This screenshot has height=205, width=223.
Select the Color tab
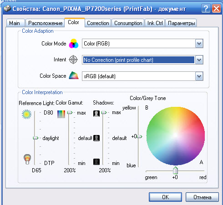[x=75, y=22]
